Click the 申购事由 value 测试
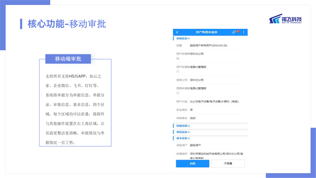The height and width of the screenshot is (178, 316). [x=193, y=118]
